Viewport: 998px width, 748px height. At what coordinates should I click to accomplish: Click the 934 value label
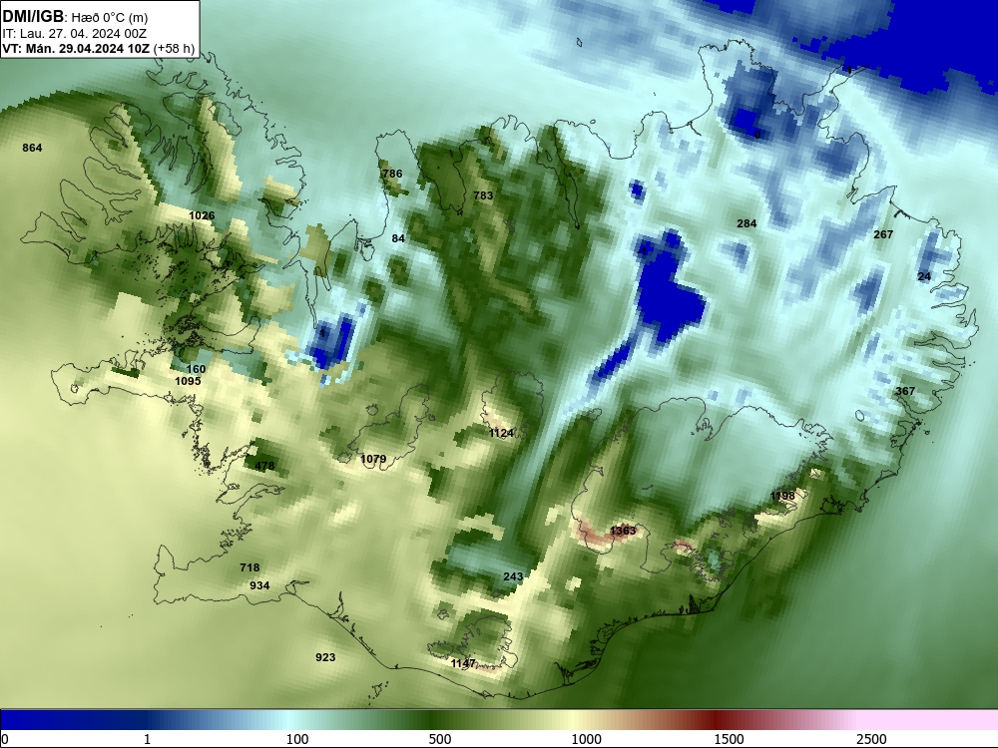point(259,585)
